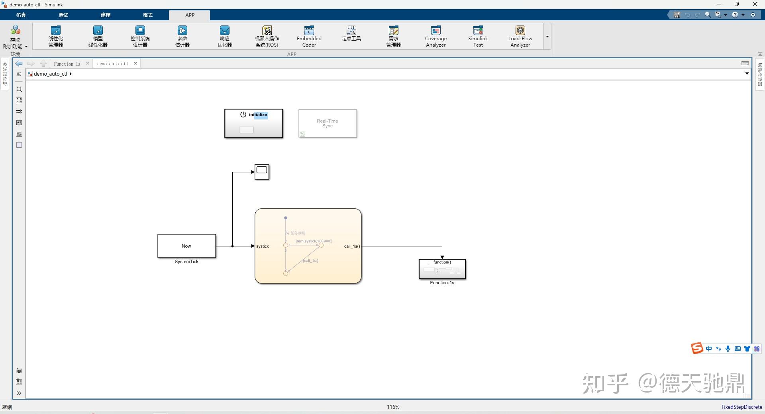Select the Scope block
765x414 pixels.
pyautogui.click(x=262, y=172)
